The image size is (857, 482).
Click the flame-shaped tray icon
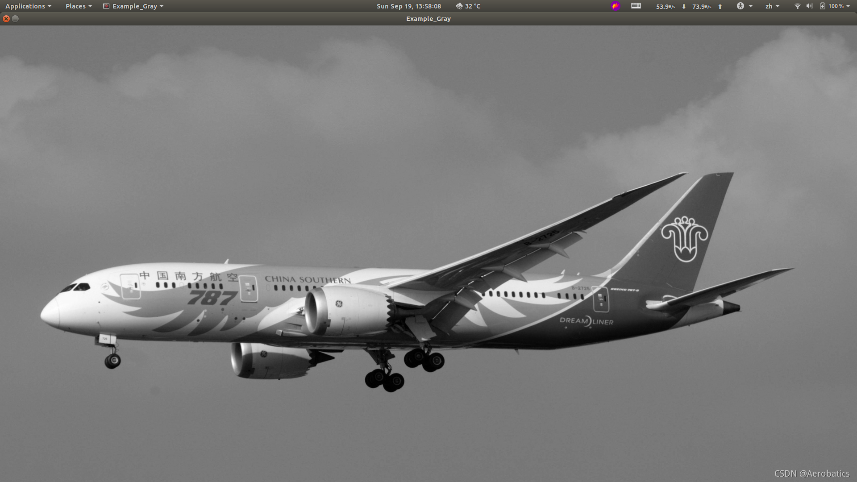[616, 6]
